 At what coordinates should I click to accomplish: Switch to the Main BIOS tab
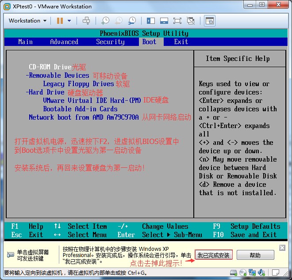25,42
